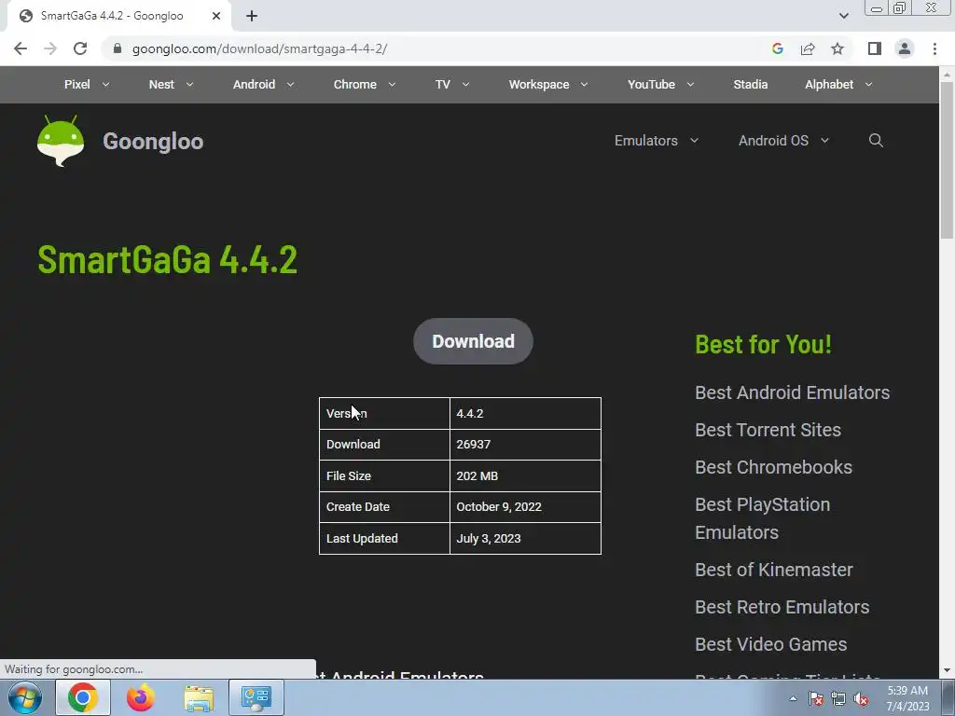Open the Emulators dropdown
The image size is (955, 716).
click(x=656, y=141)
